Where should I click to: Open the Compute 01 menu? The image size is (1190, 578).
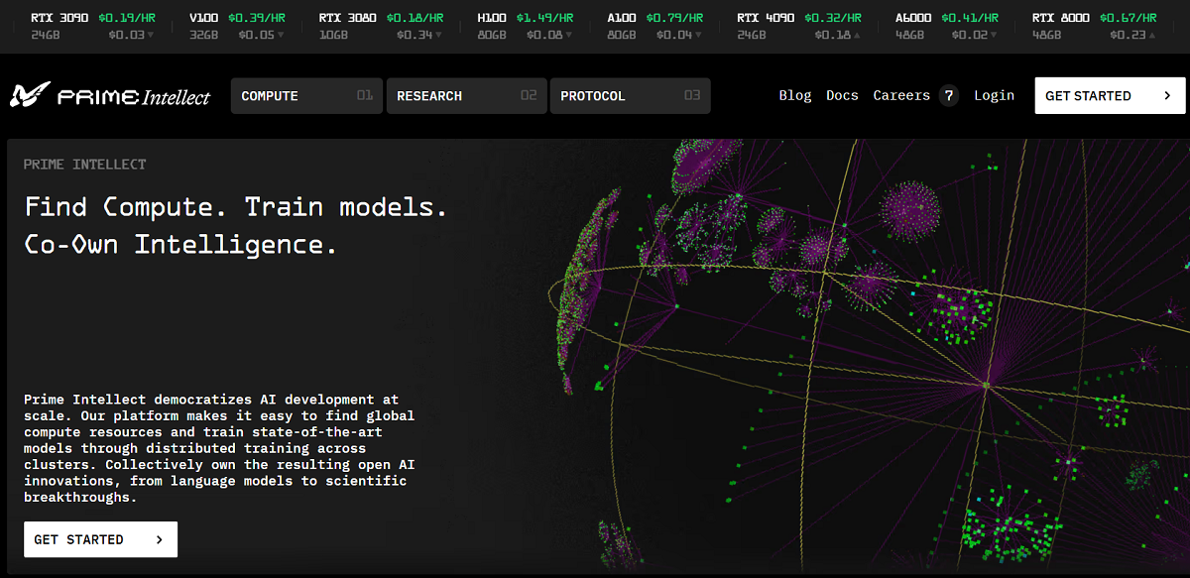tap(306, 96)
